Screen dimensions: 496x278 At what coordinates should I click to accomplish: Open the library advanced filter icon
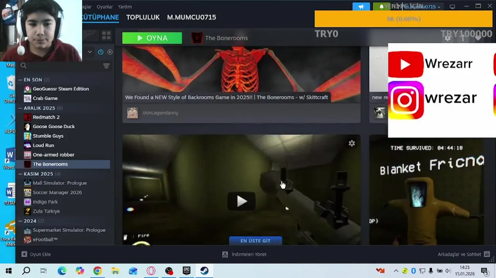pos(106,66)
